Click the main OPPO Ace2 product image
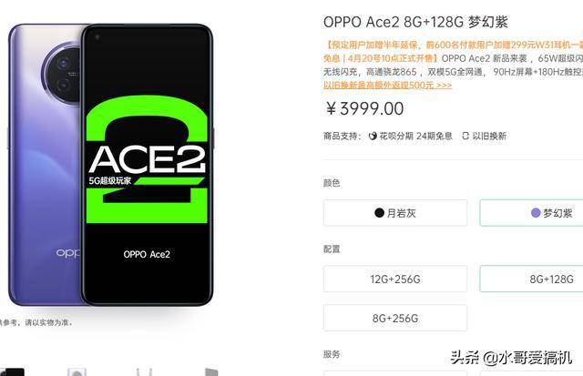Image resolution: width=583 pixels, height=376 pixels. (x=111, y=165)
